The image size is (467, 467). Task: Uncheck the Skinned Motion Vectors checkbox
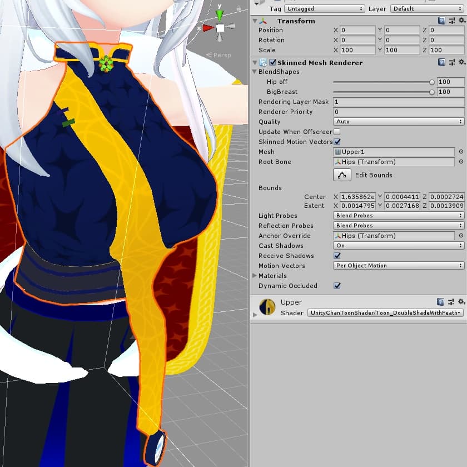(337, 142)
